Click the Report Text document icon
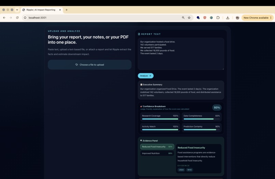 tap(139, 34)
